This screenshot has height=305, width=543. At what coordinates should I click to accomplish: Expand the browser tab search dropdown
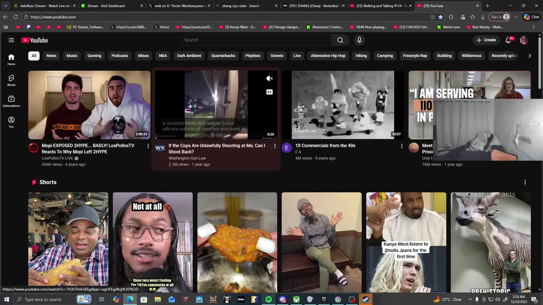tap(5, 6)
